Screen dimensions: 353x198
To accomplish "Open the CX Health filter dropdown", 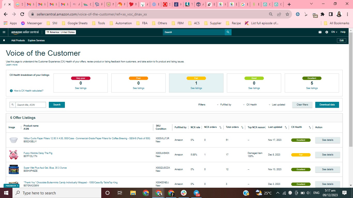I will (x=250, y=105).
